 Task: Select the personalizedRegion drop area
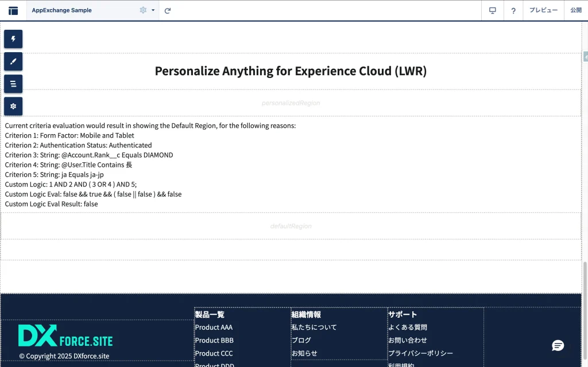pyautogui.click(x=291, y=103)
